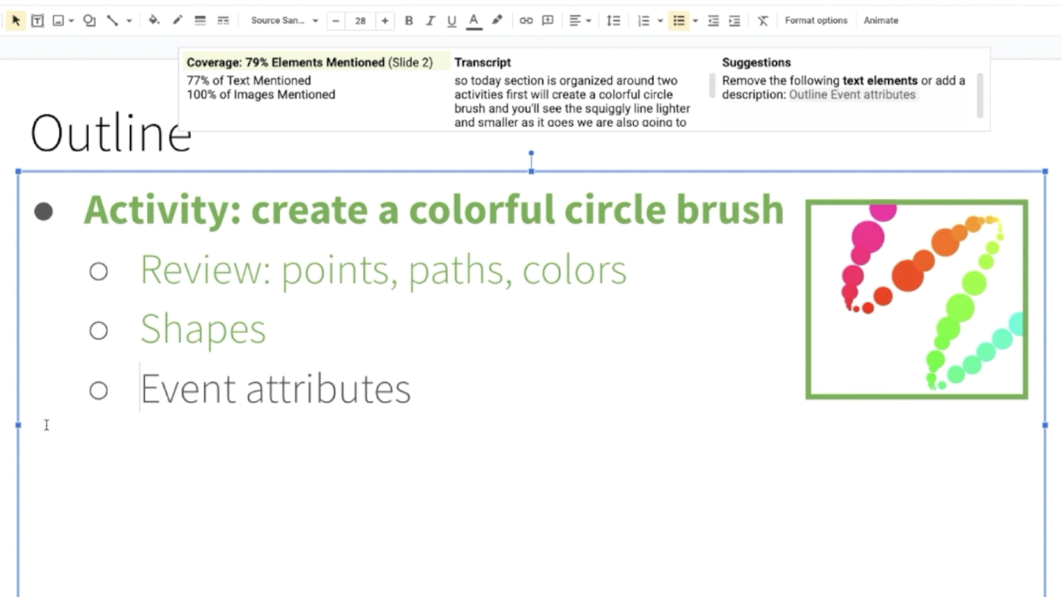
Task: Toggle the link insert icon
Action: tap(526, 20)
